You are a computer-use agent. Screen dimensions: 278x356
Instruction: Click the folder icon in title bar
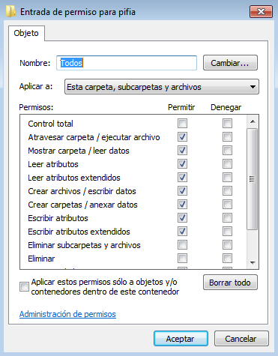click(x=10, y=11)
